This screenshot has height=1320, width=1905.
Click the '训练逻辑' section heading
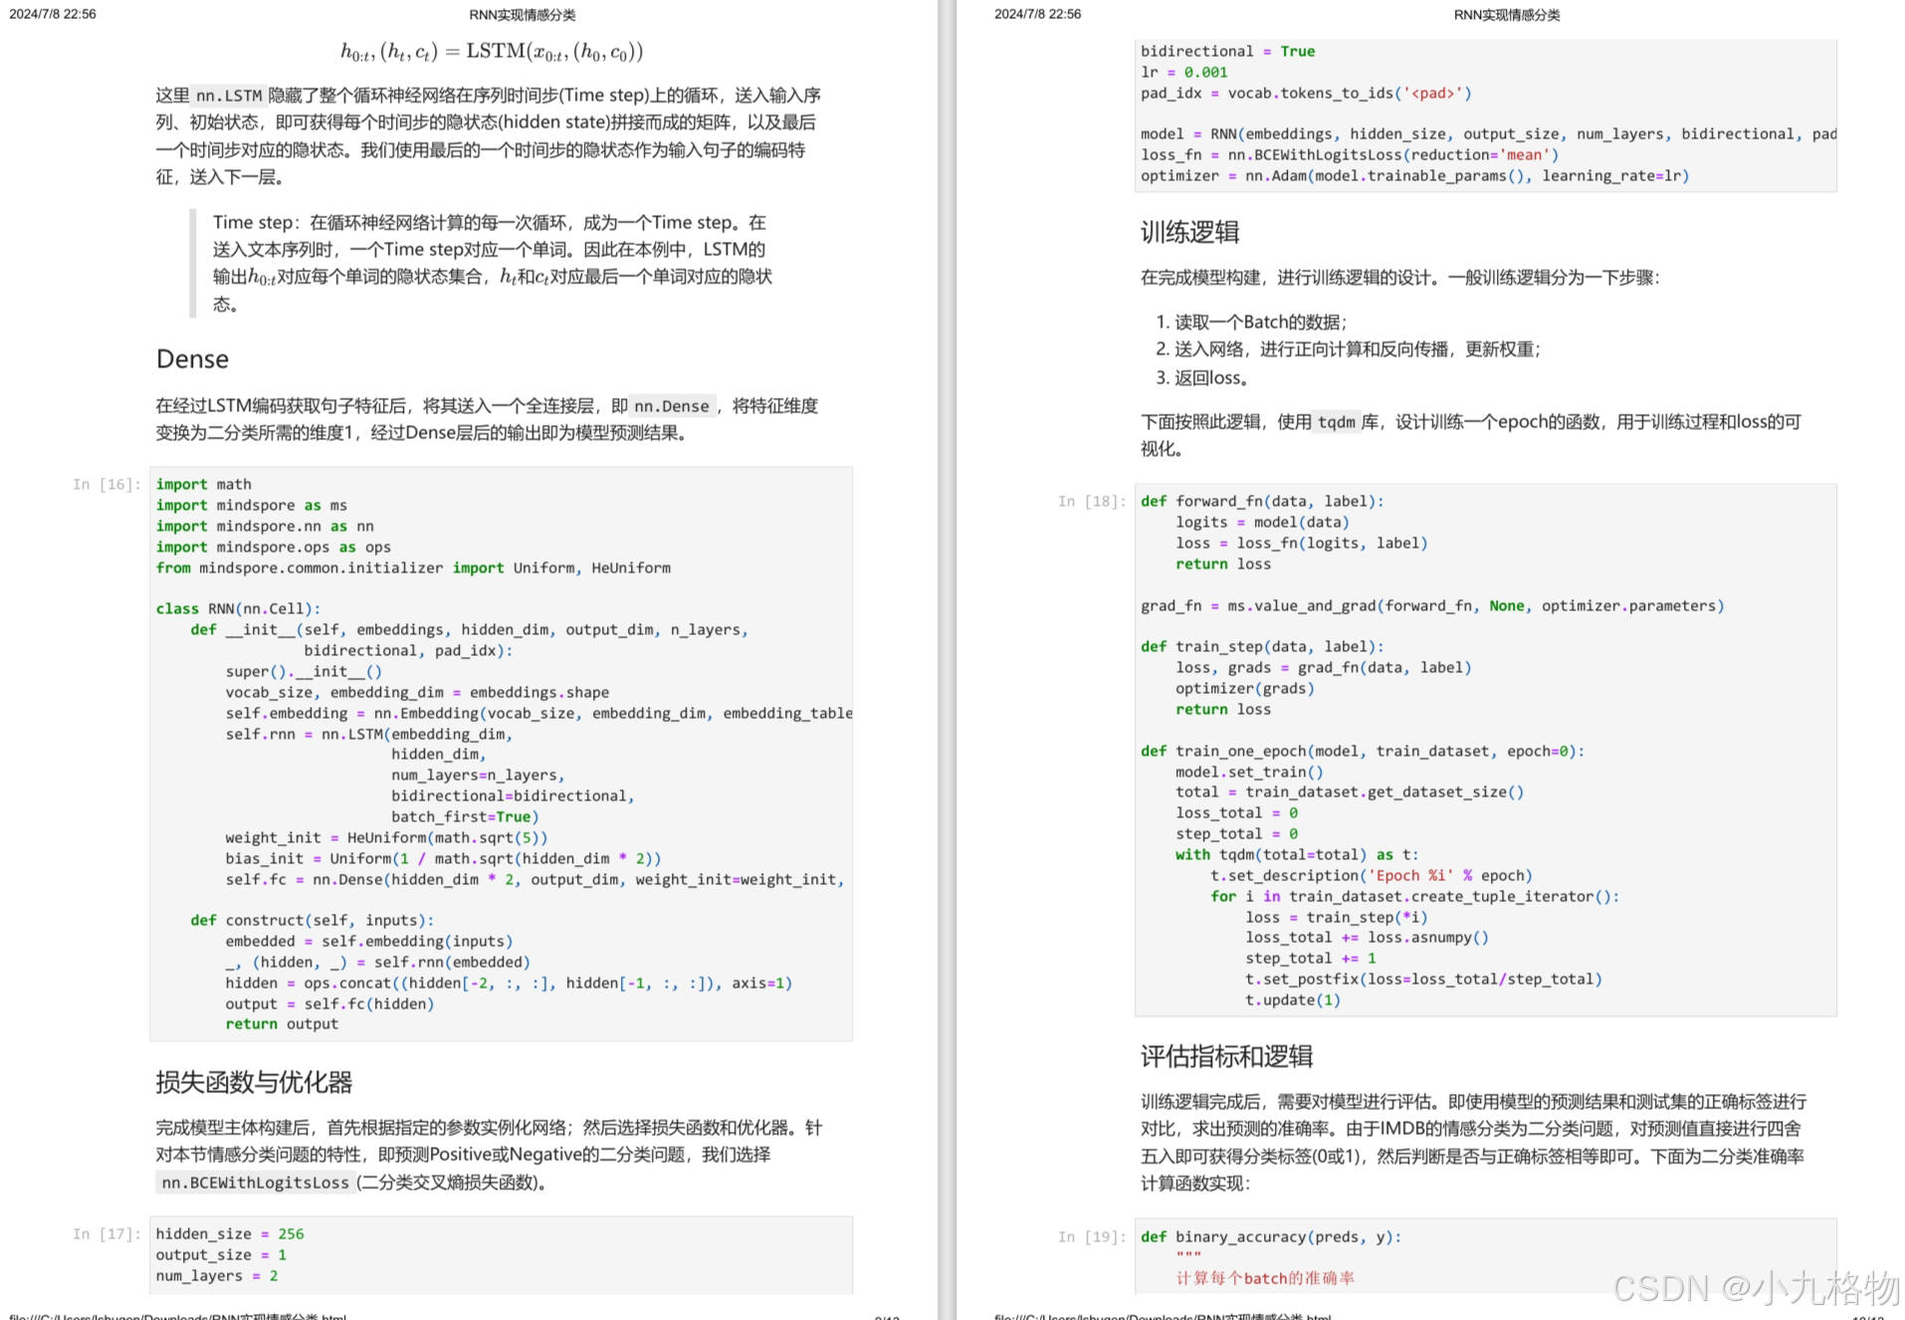coord(1189,232)
